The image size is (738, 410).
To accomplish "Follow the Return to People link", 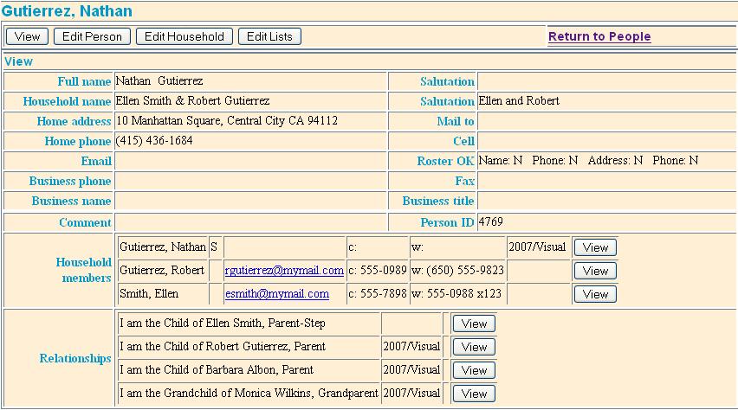I will (599, 36).
